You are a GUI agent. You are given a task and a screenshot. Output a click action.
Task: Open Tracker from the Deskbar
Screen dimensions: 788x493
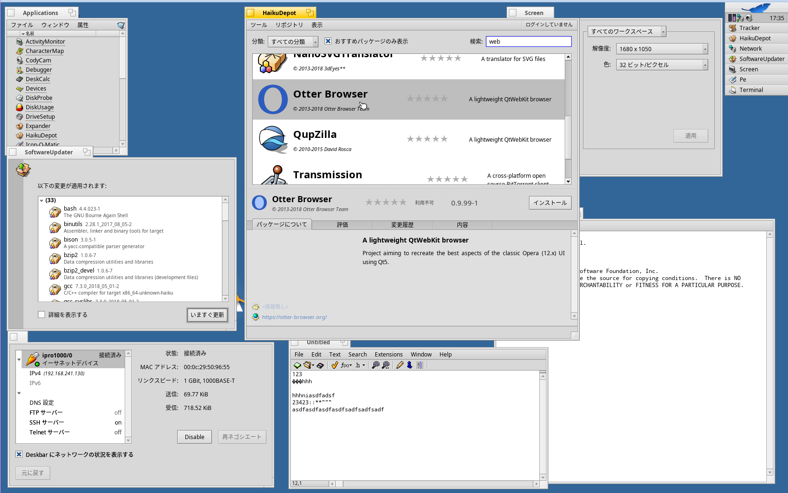point(757,28)
